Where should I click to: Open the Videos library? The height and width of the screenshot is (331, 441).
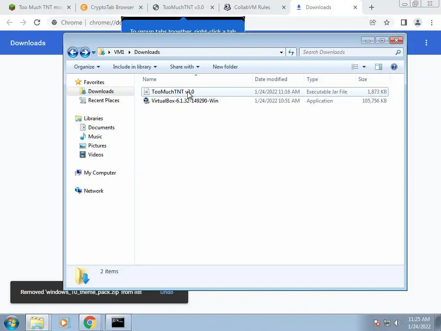tap(96, 155)
